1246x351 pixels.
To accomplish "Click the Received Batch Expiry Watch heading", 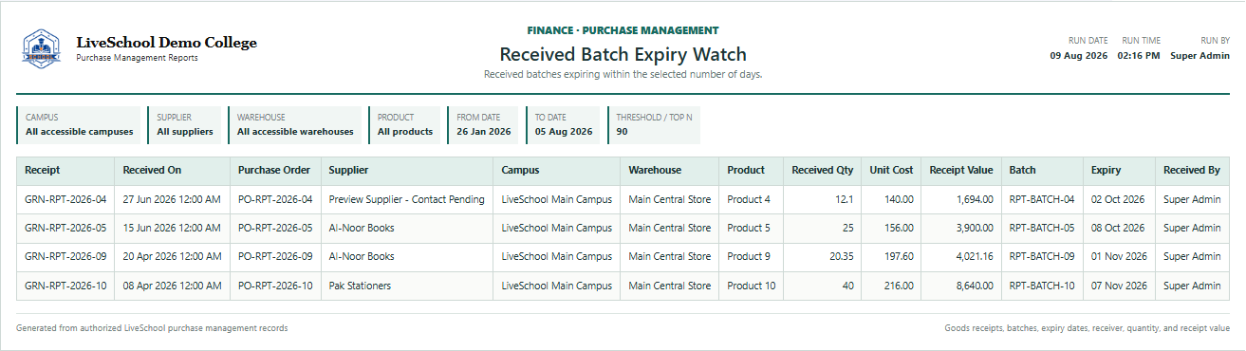I will pos(623,55).
